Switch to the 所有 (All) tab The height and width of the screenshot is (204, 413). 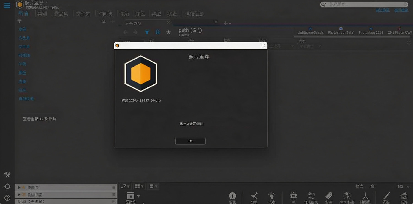23,13
